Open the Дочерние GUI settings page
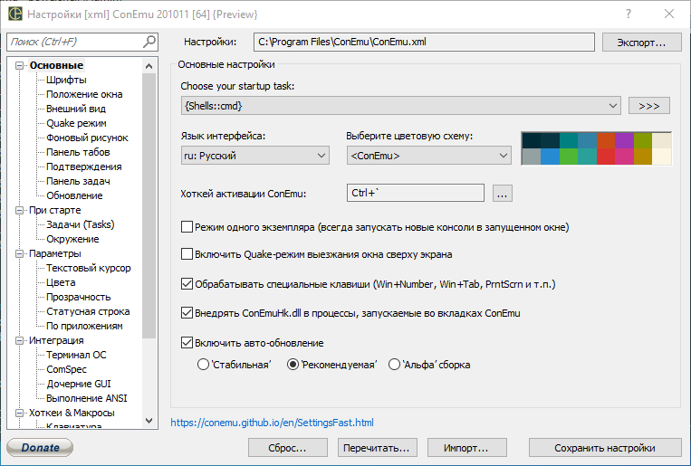Viewport: 691px width, 466px height. click(x=79, y=384)
